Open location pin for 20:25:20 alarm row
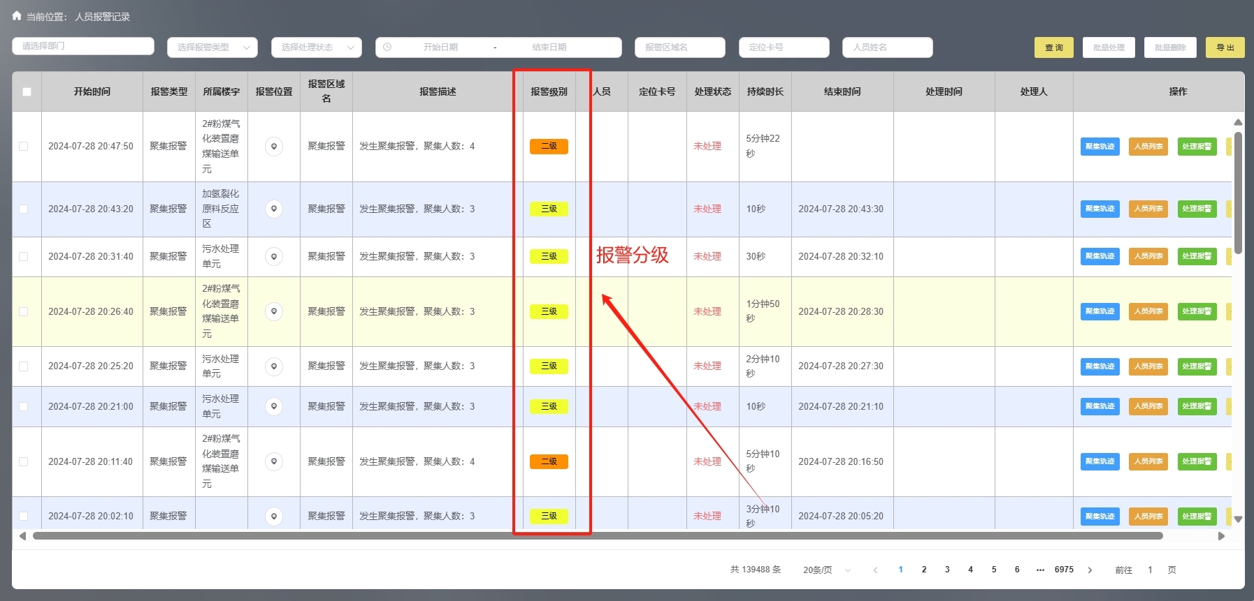Screen dimensions: 1254x601 pyautogui.click(x=274, y=366)
